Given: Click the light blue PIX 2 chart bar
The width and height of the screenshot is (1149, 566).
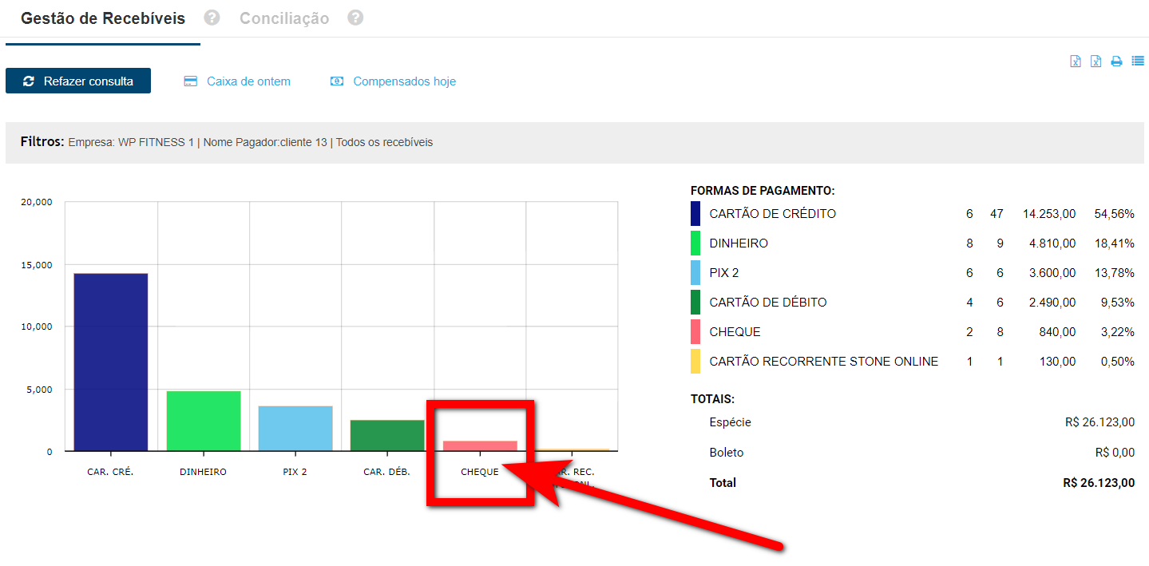Looking at the screenshot, I should pyautogui.click(x=295, y=429).
